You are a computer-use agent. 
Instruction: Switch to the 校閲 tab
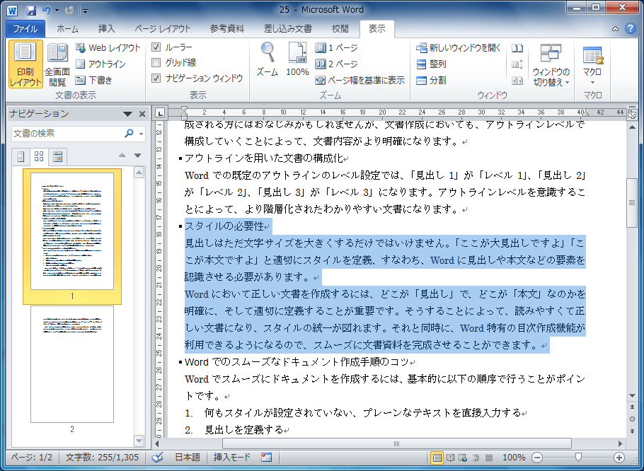pyautogui.click(x=340, y=29)
